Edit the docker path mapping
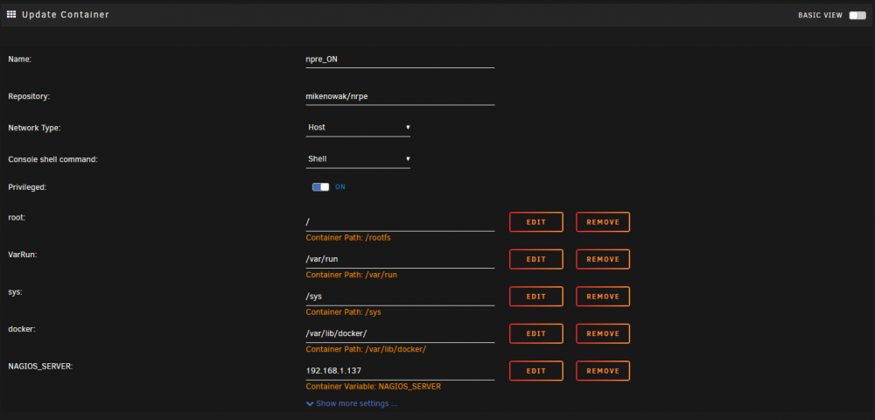This screenshot has width=875, height=420. (536, 333)
